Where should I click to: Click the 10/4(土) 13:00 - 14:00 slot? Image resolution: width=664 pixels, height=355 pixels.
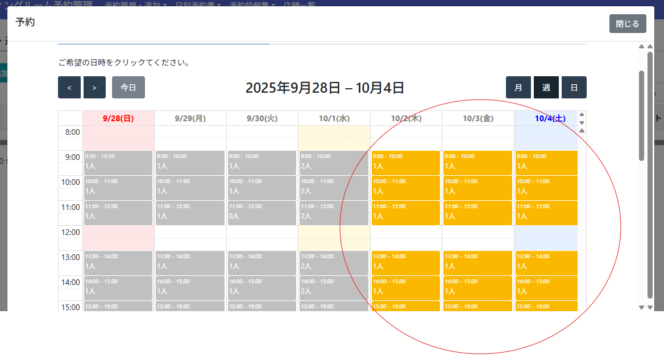(546, 263)
